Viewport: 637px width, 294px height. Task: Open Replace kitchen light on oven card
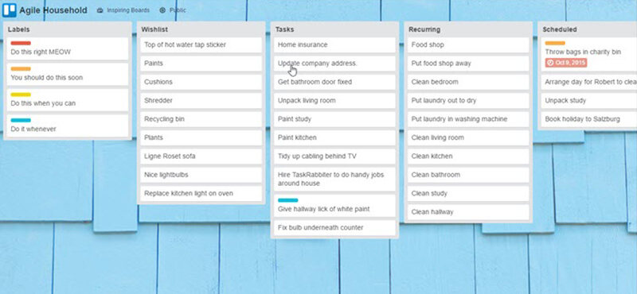[201, 194]
